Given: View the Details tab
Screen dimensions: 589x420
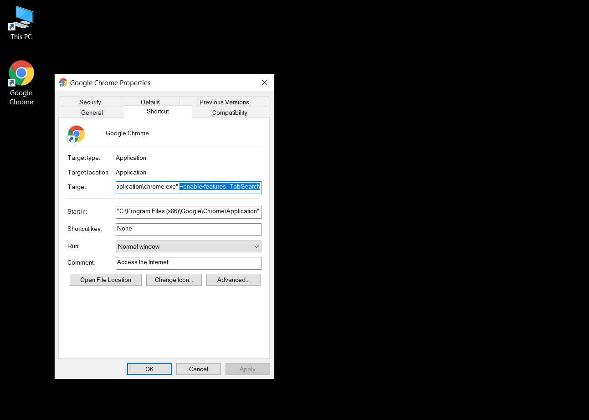Looking at the screenshot, I should [x=150, y=102].
